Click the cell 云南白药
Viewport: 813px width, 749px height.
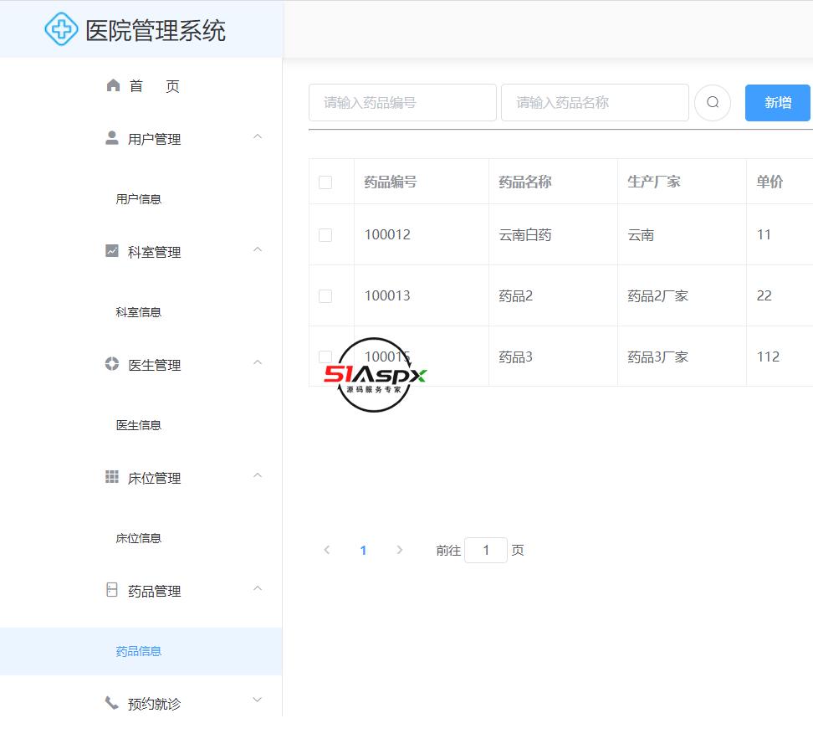pos(525,235)
